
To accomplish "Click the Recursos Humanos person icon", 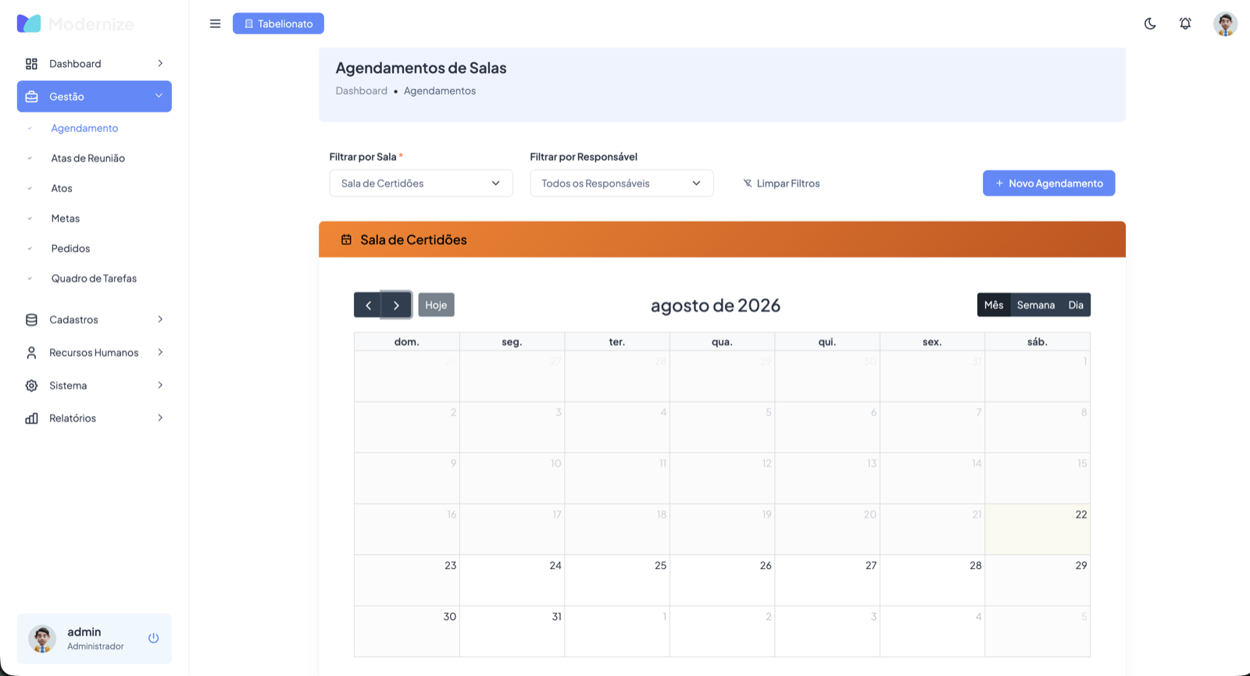I will click(x=31, y=353).
